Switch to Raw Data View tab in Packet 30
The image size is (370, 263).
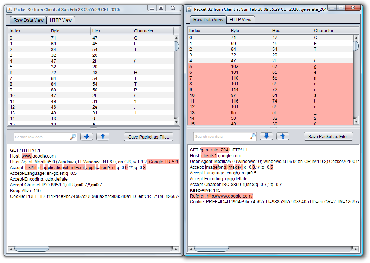click(x=28, y=20)
